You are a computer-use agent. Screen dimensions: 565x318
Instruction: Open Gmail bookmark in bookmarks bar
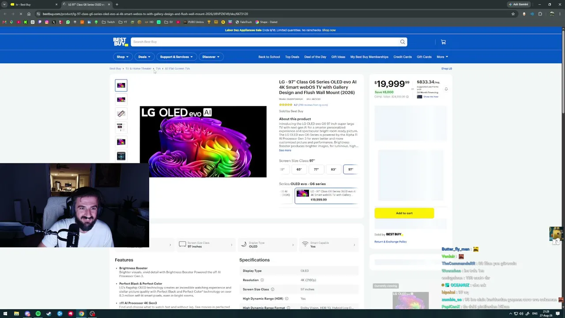point(4,22)
